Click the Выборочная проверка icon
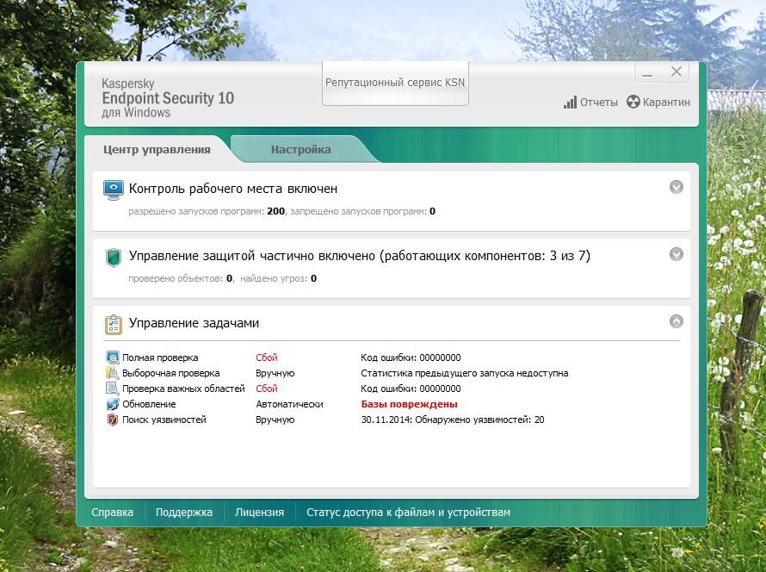This screenshot has width=766, height=572. 113,373
